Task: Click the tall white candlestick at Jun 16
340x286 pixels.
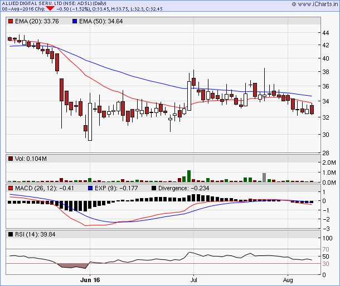Action: 90,122
